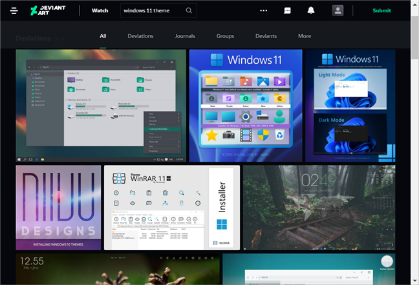Click the scrollbar down arrow
Viewport: 419px width, 285px height.
414,280
